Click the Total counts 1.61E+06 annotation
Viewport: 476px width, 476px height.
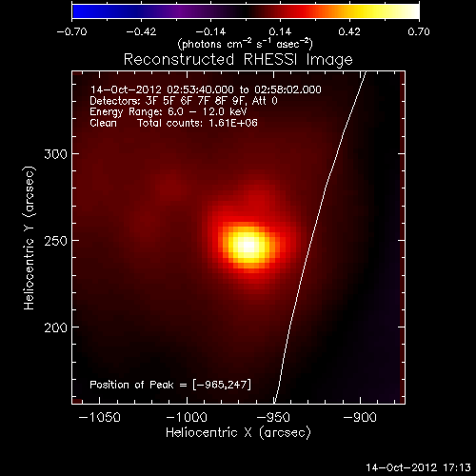(x=197, y=123)
